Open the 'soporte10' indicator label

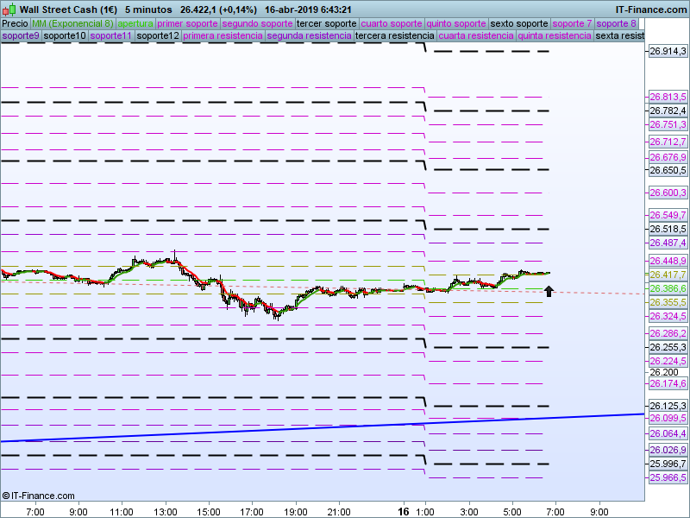point(65,36)
